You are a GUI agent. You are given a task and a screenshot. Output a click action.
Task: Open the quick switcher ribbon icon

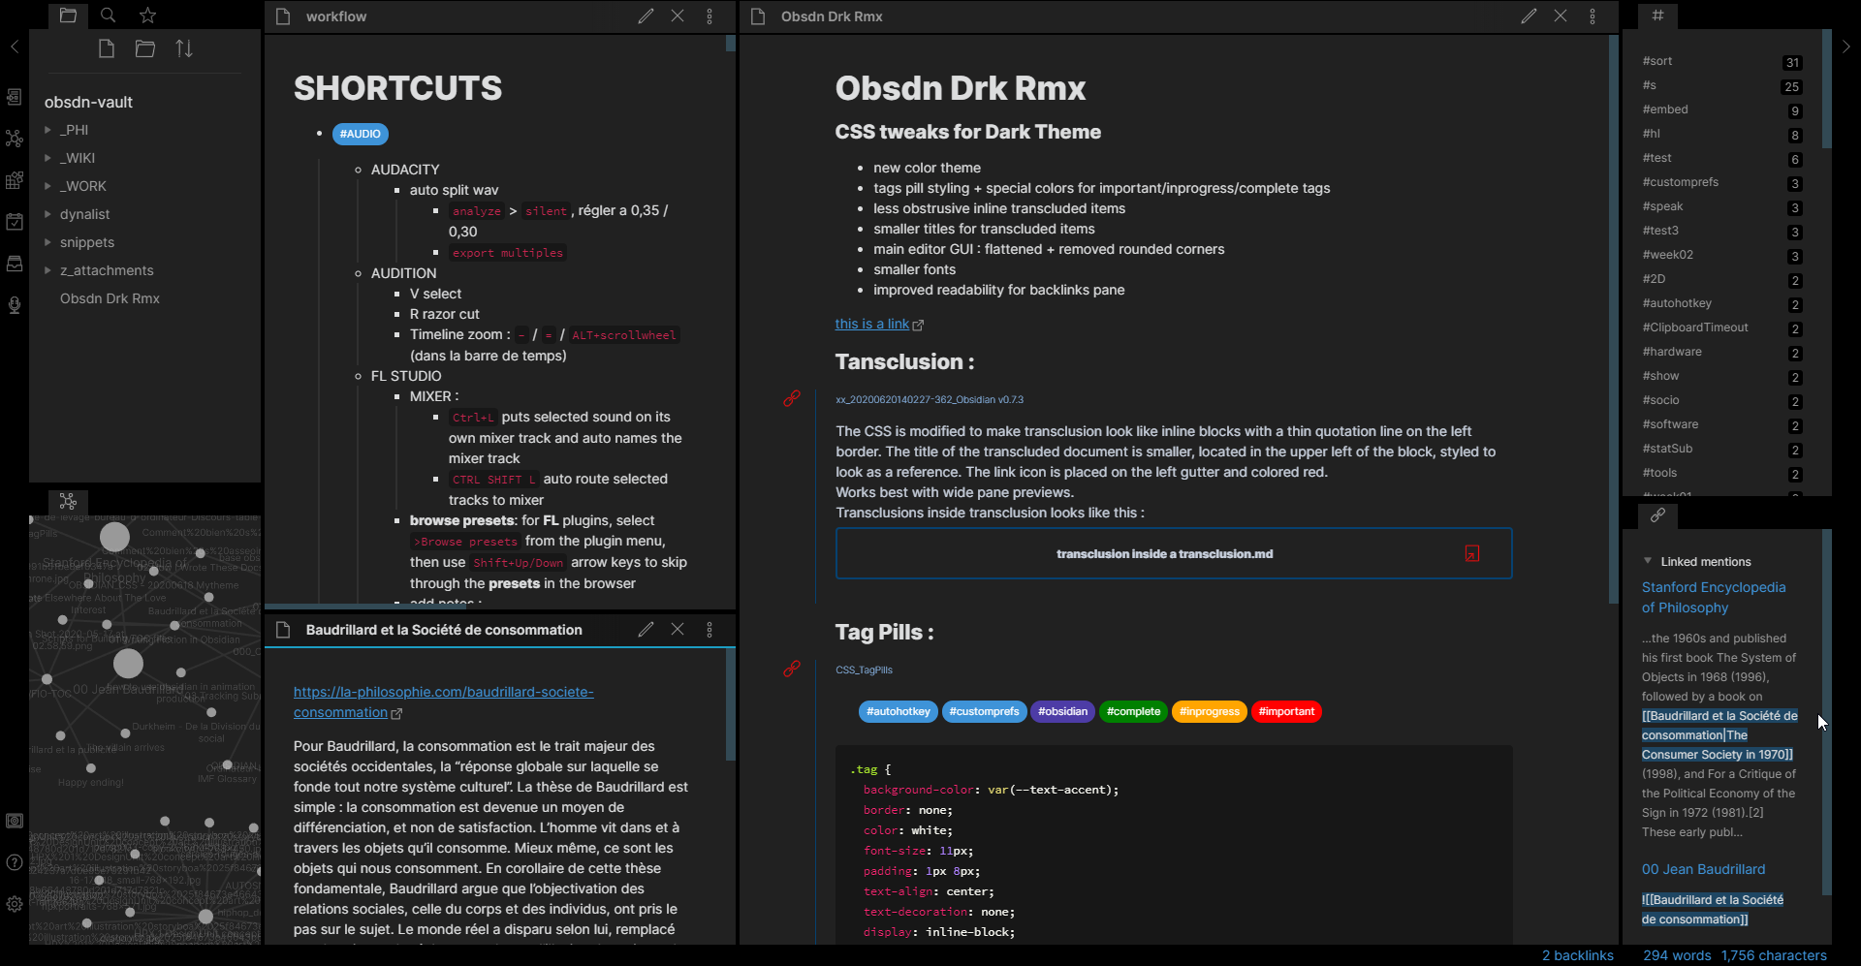[14, 97]
